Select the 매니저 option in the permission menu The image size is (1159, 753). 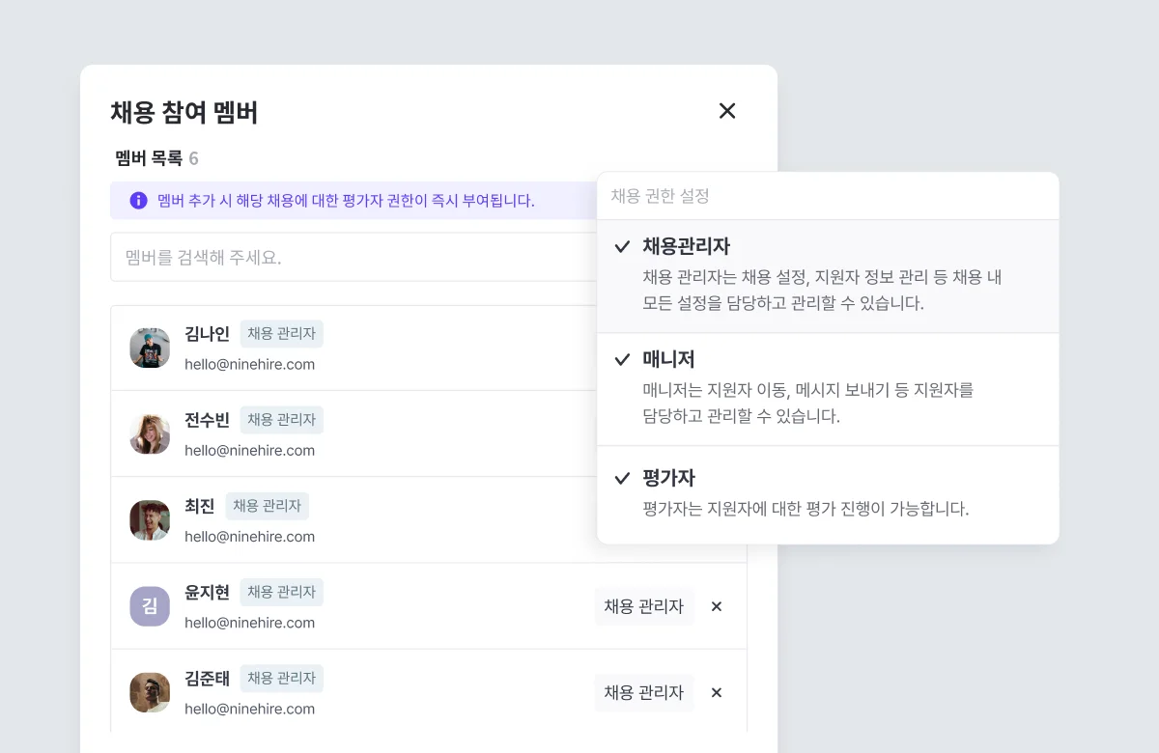click(669, 359)
